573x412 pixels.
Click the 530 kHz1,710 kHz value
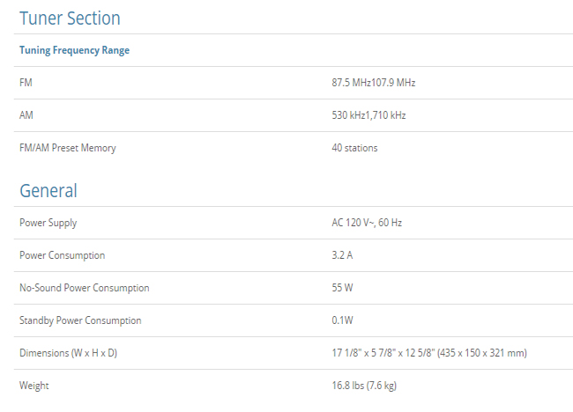pos(368,115)
